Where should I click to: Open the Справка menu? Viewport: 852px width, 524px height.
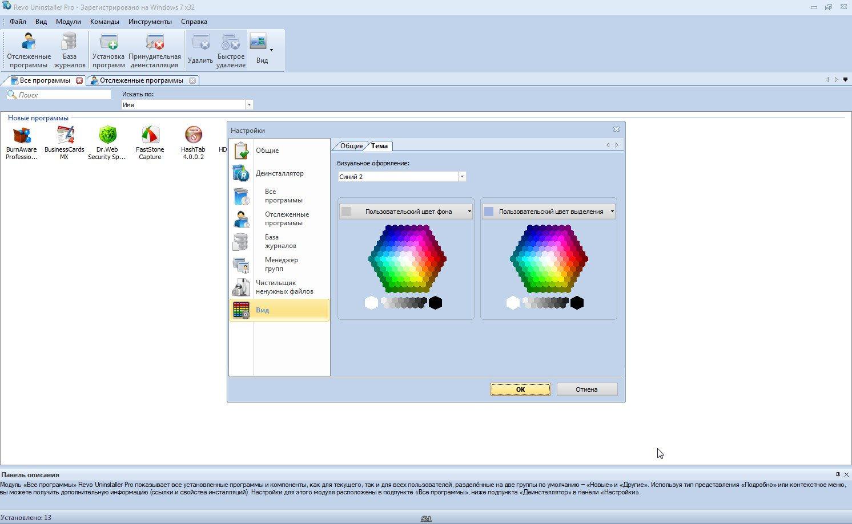194,22
